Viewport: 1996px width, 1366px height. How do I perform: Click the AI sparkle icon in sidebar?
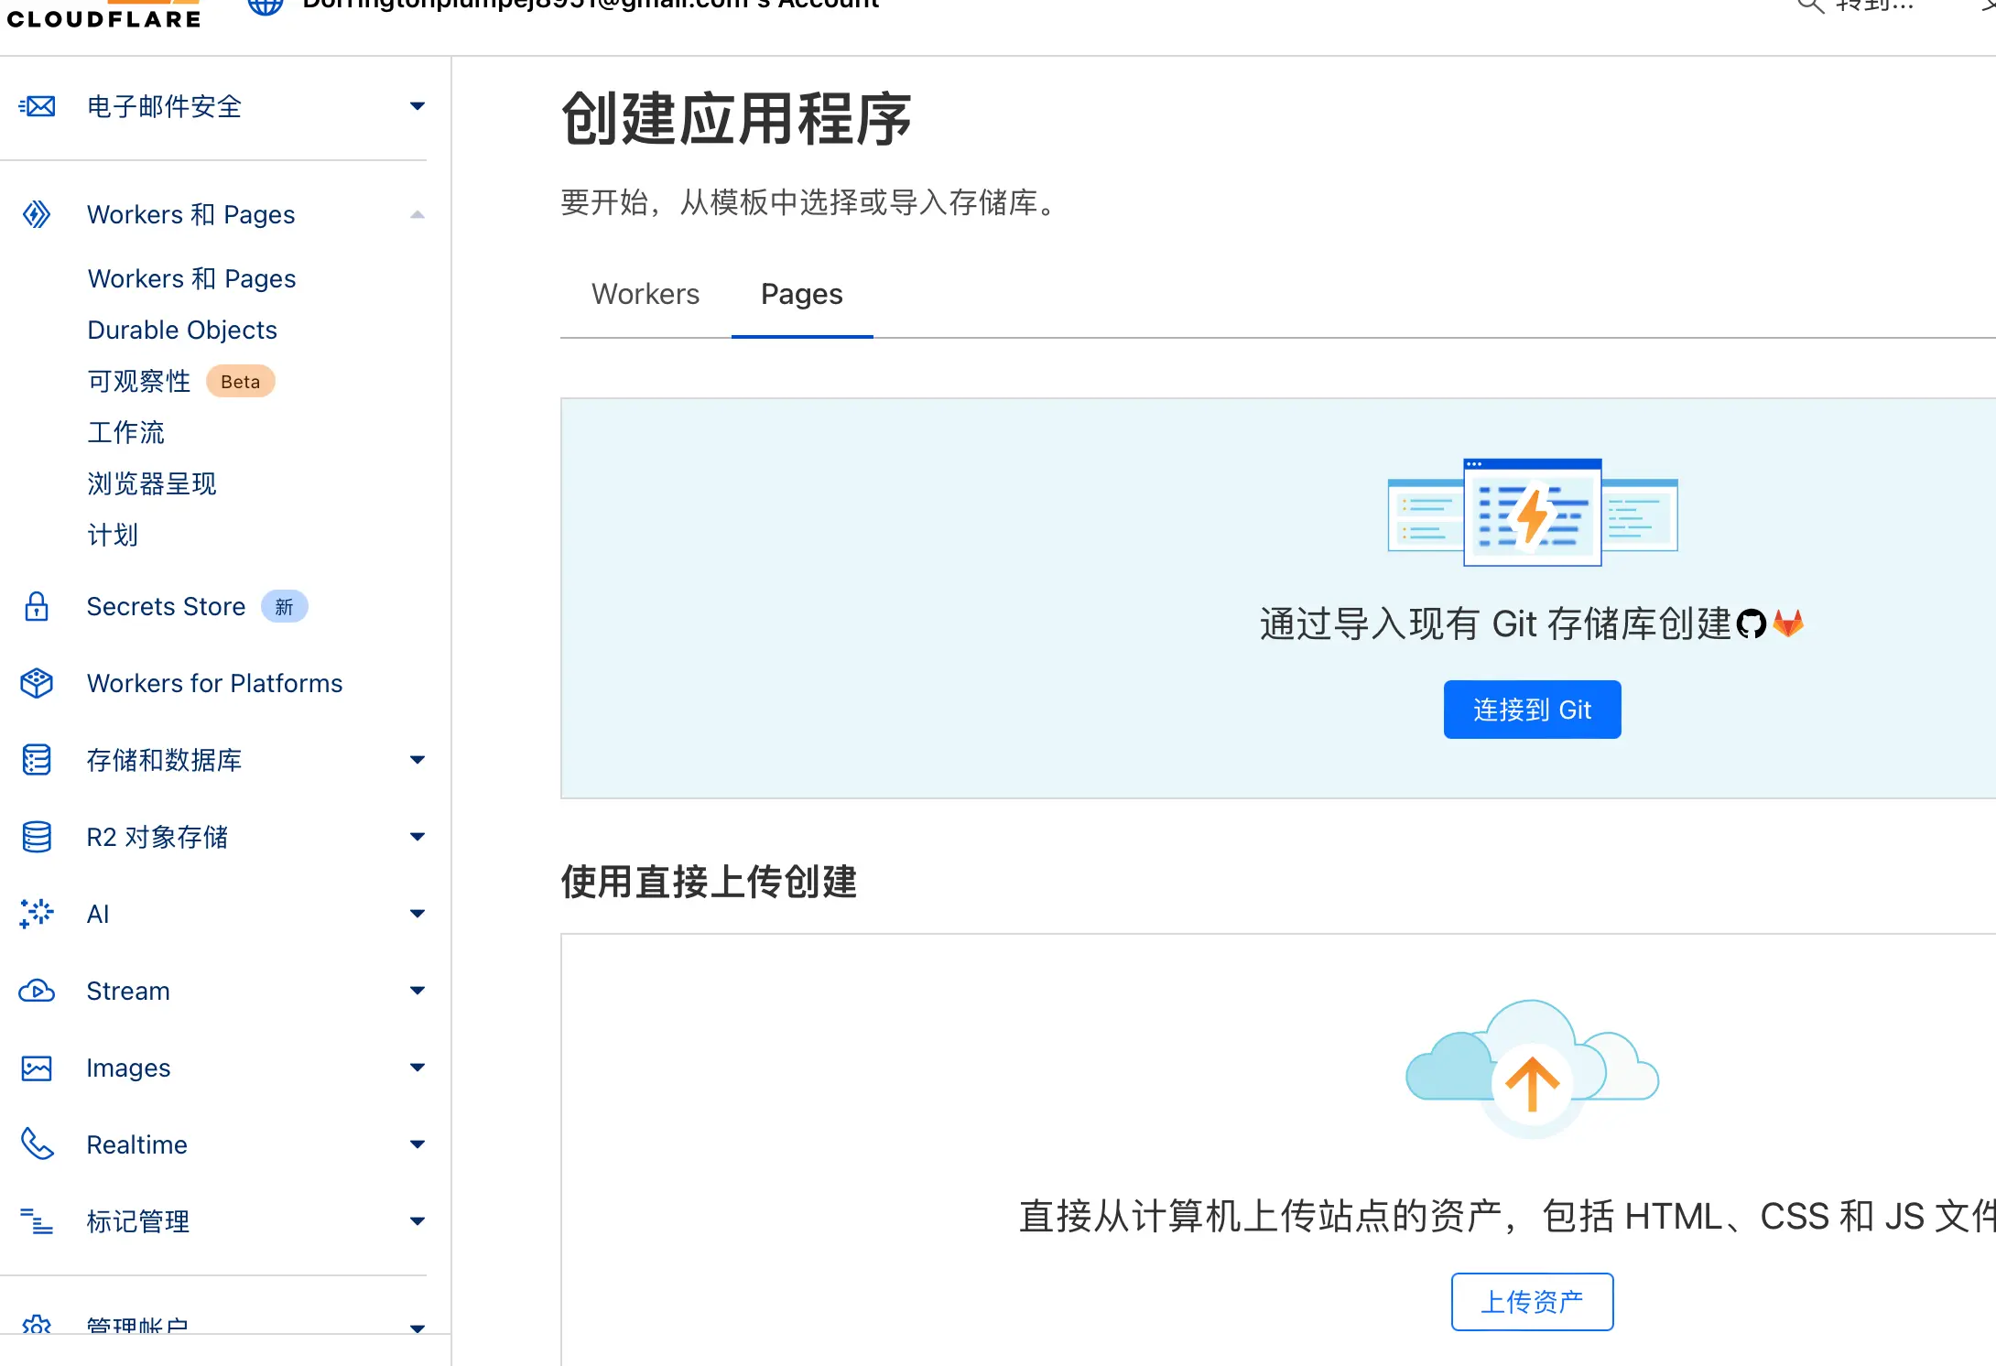pos(37,914)
